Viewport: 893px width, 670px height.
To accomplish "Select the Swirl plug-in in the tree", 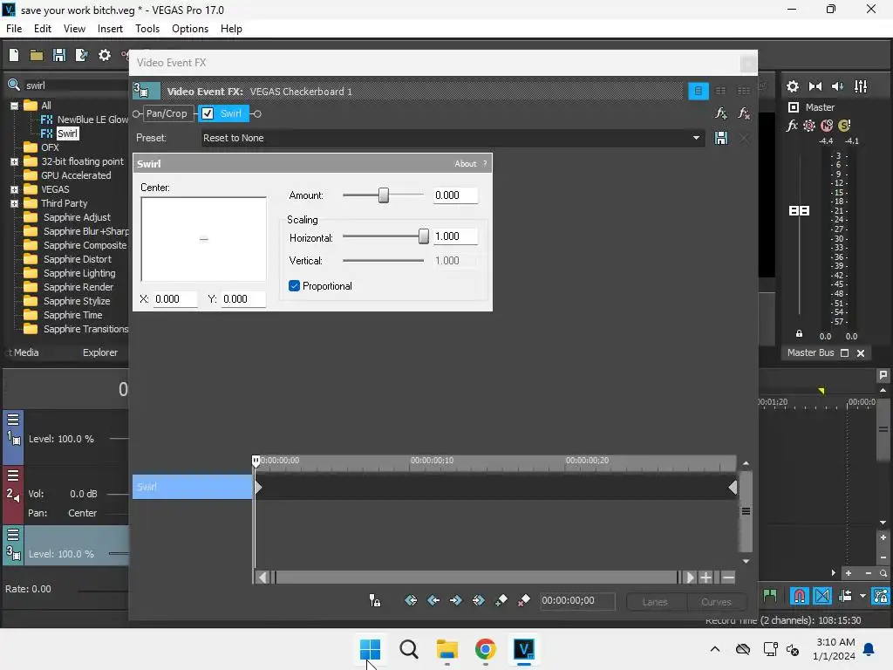I will point(67,133).
